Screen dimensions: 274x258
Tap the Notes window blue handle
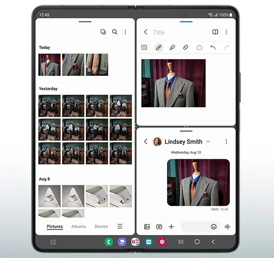pos(186,22)
